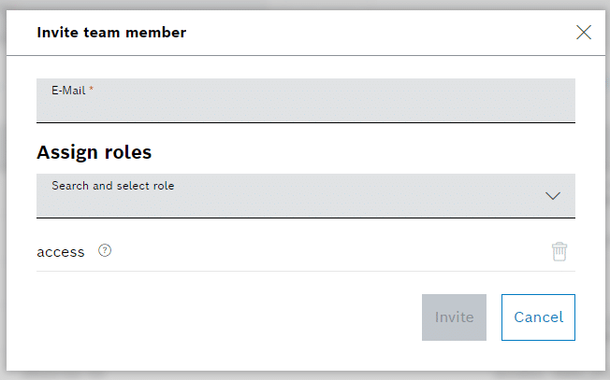Show info for the access role
The width and height of the screenshot is (610, 380).
105,250
